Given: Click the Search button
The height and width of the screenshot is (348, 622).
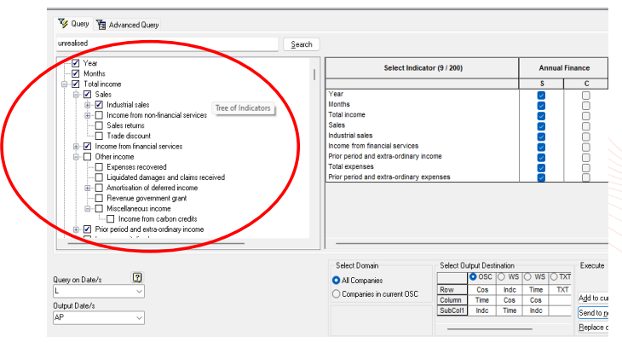Looking at the screenshot, I should [x=302, y=44].
